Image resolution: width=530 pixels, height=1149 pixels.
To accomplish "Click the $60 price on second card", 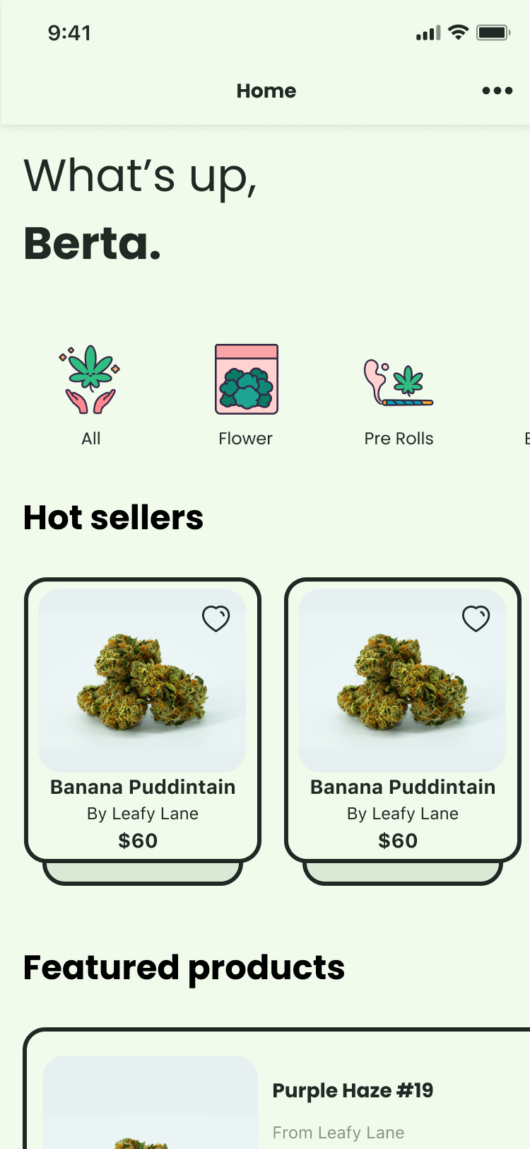I will (398, 841).
